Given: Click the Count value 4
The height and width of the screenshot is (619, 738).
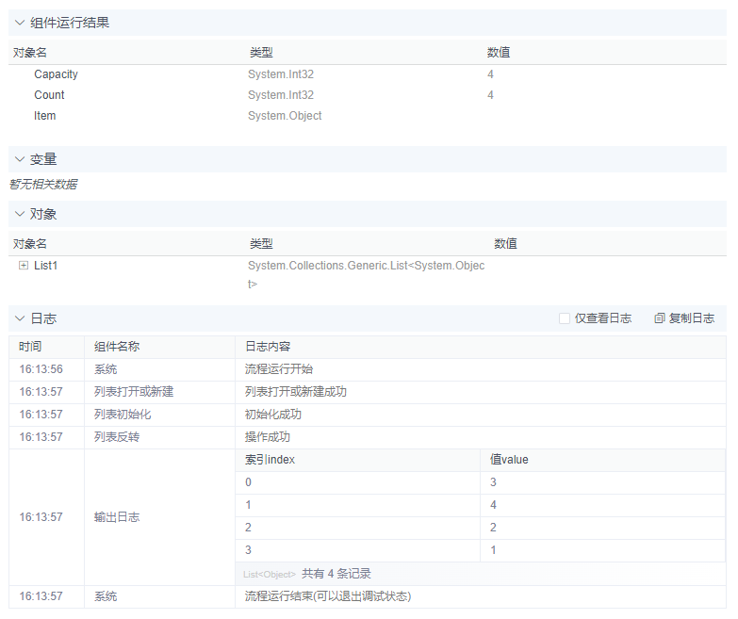Looking at the screenshot, I should click(x=490, y=95).
